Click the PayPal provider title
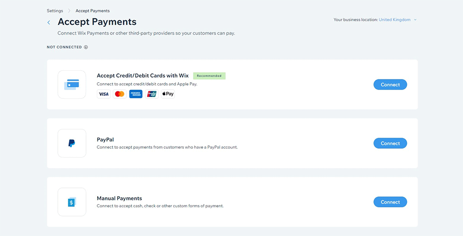This screenshot has width=463, height=236. pos(105,139)
